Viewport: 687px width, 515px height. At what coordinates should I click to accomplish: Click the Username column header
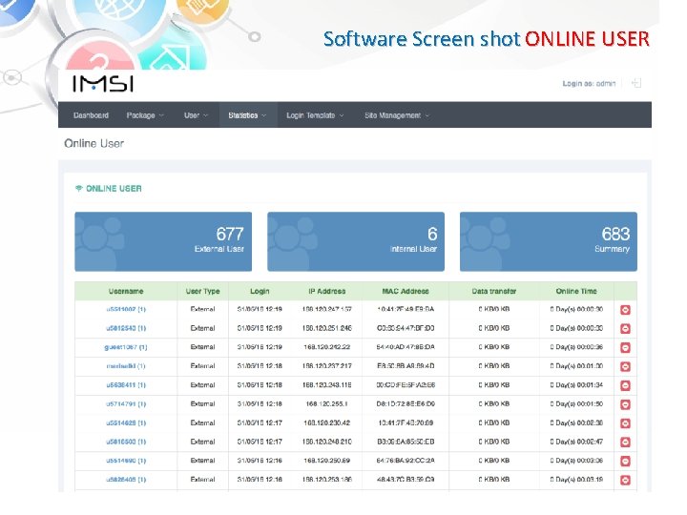126,291
